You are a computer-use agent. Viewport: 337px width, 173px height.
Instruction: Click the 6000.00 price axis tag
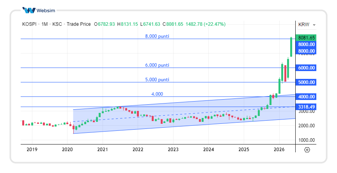306,68
